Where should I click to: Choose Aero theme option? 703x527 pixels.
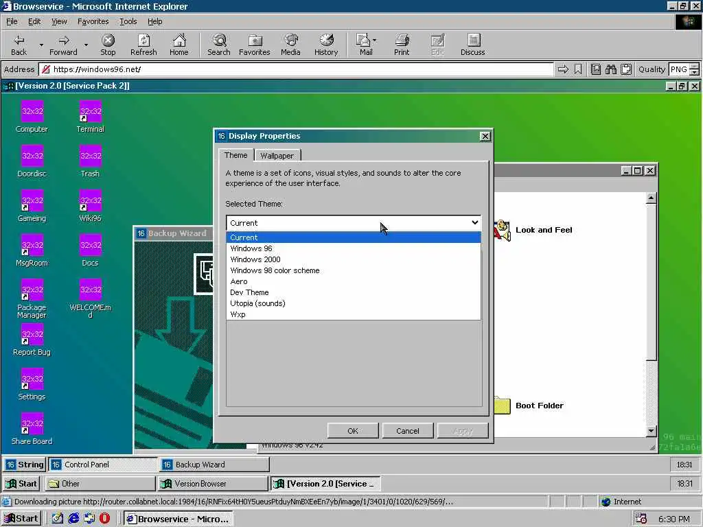coord(354,281)
